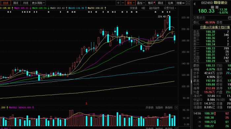Click the MA20:185.01 indicator label
The width and height of the screenshot is (231, 129).
click(x=23, y=8)
